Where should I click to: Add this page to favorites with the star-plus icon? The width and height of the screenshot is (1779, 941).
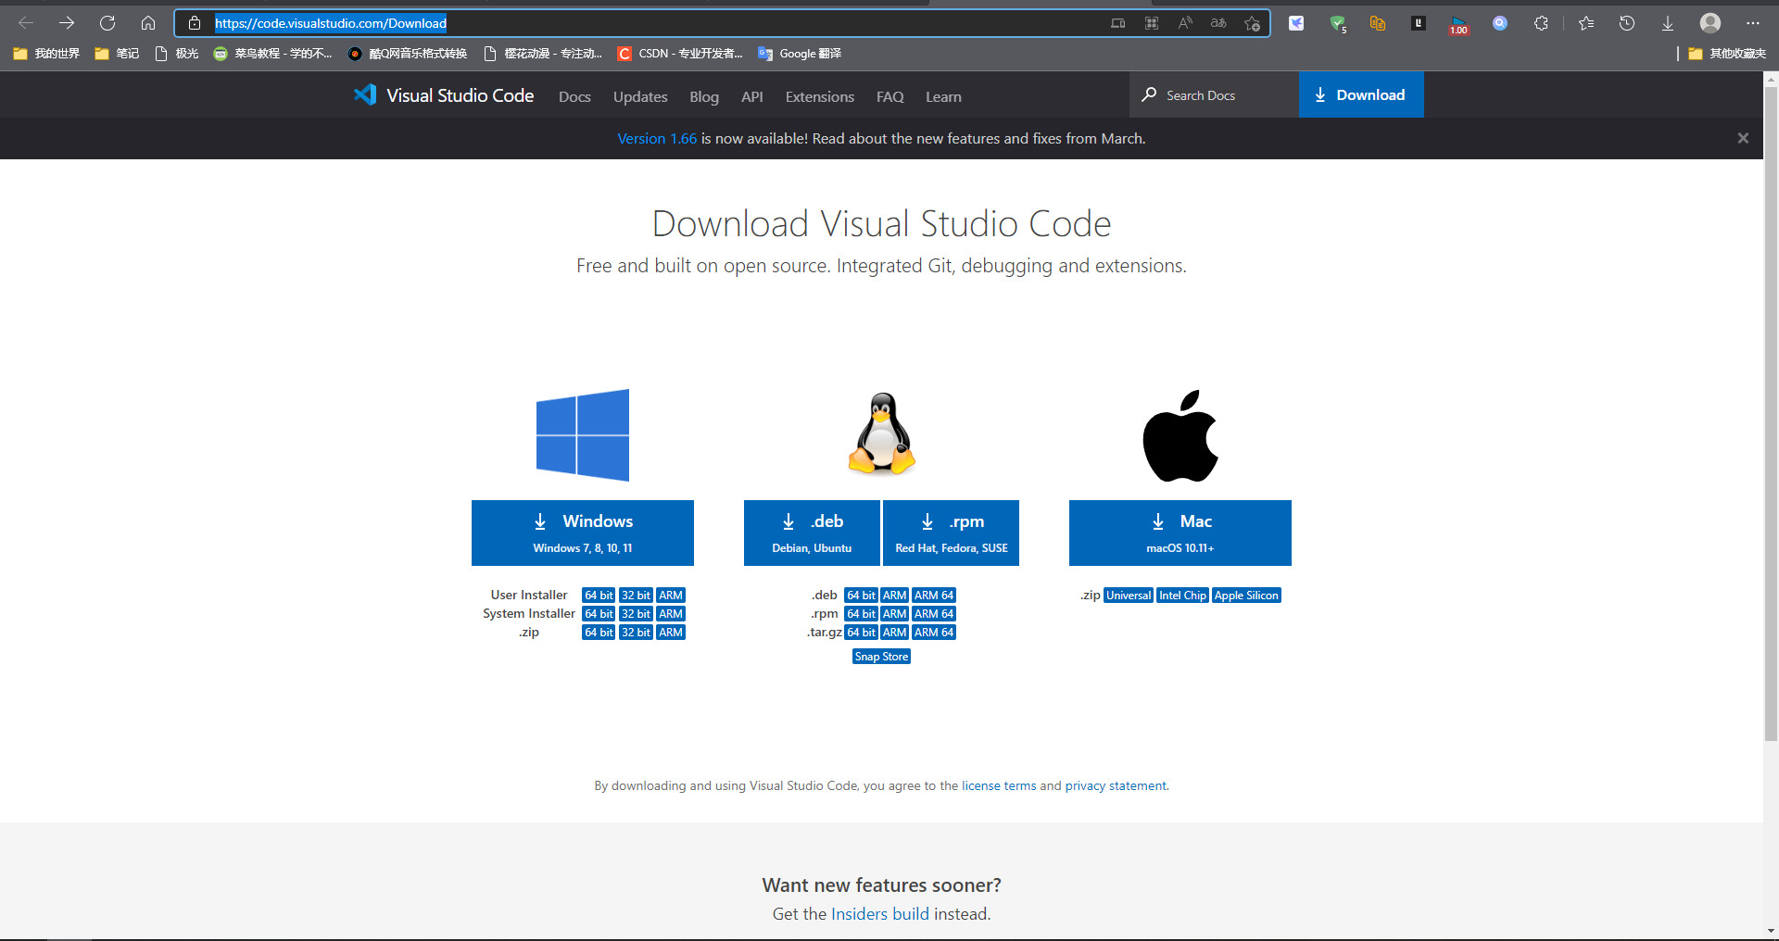(1252, 23)
